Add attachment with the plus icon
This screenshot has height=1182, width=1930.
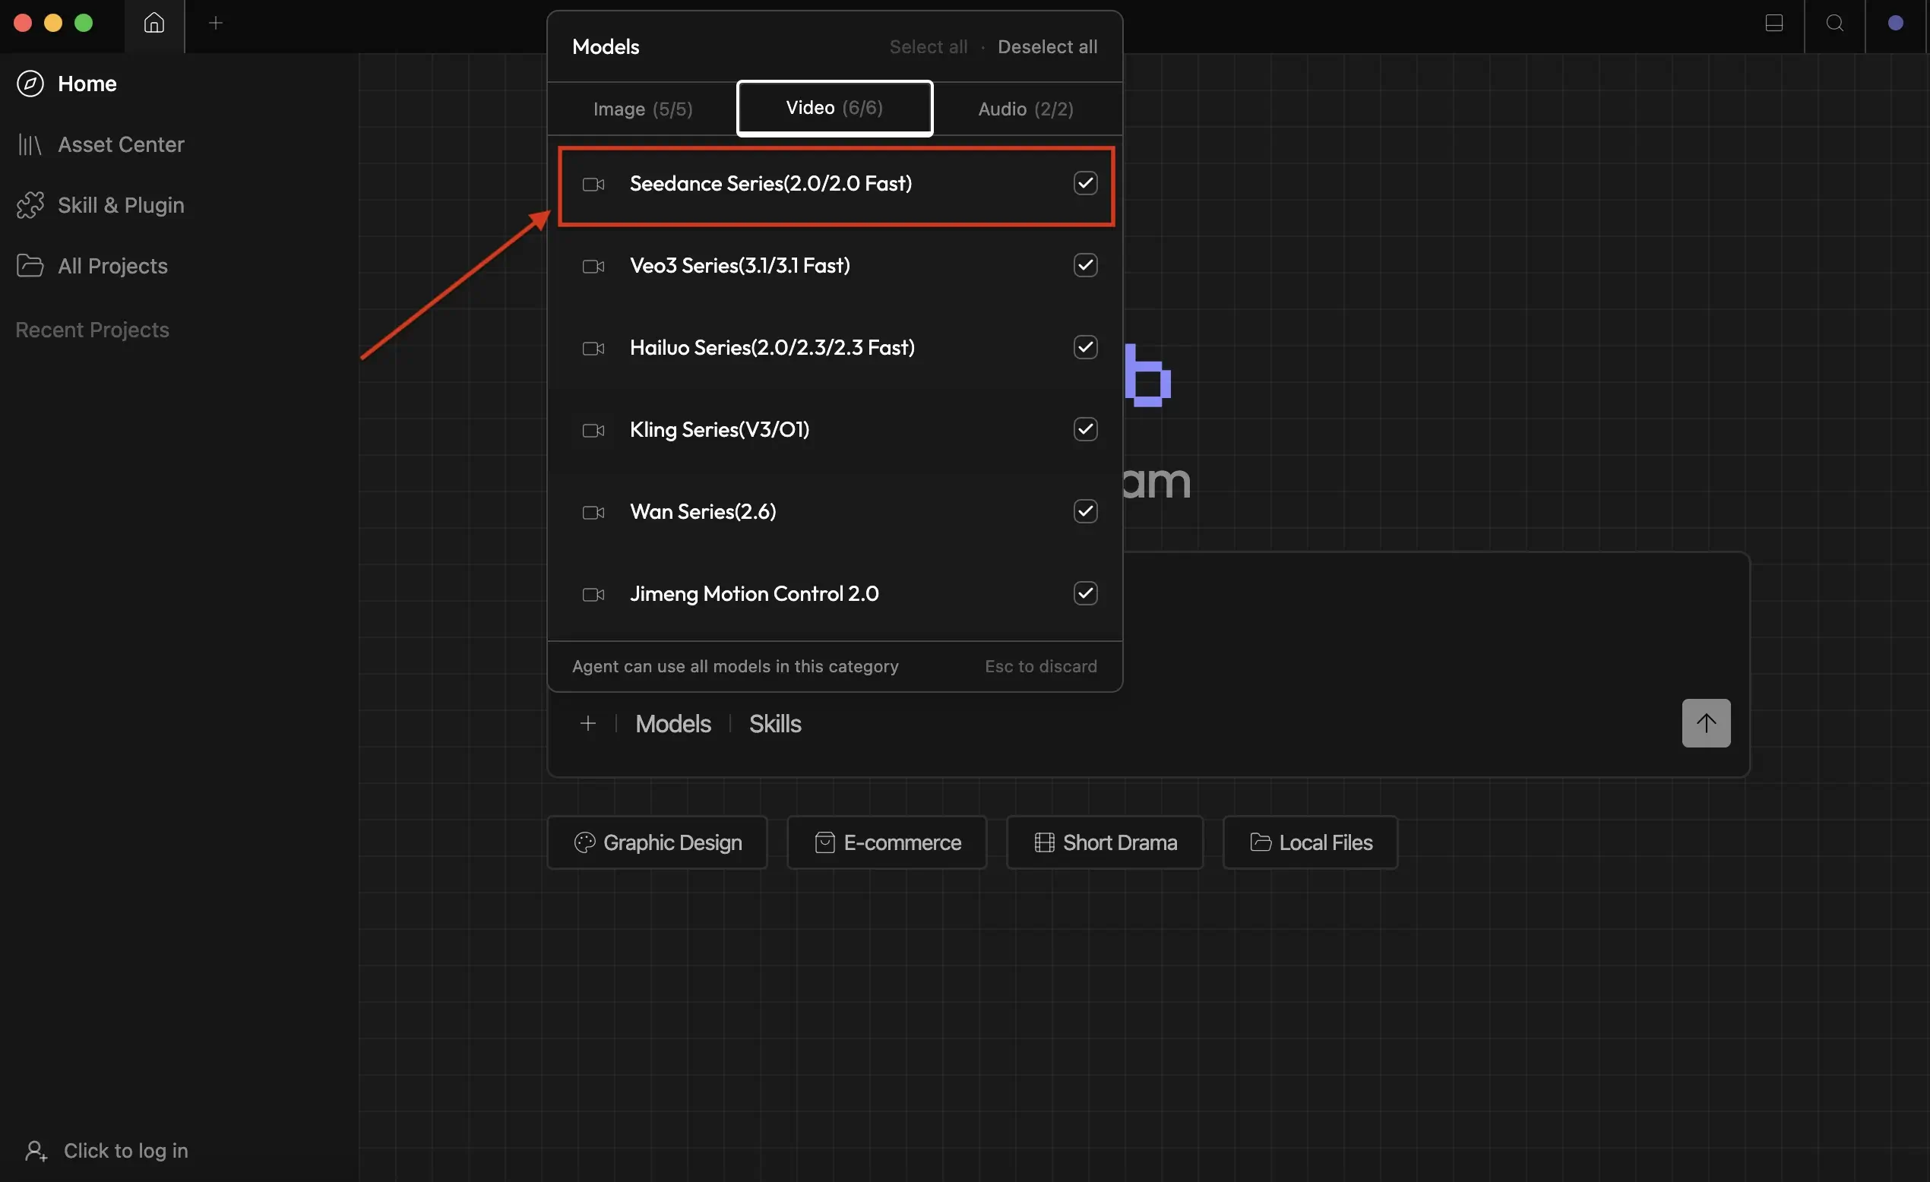587,723
